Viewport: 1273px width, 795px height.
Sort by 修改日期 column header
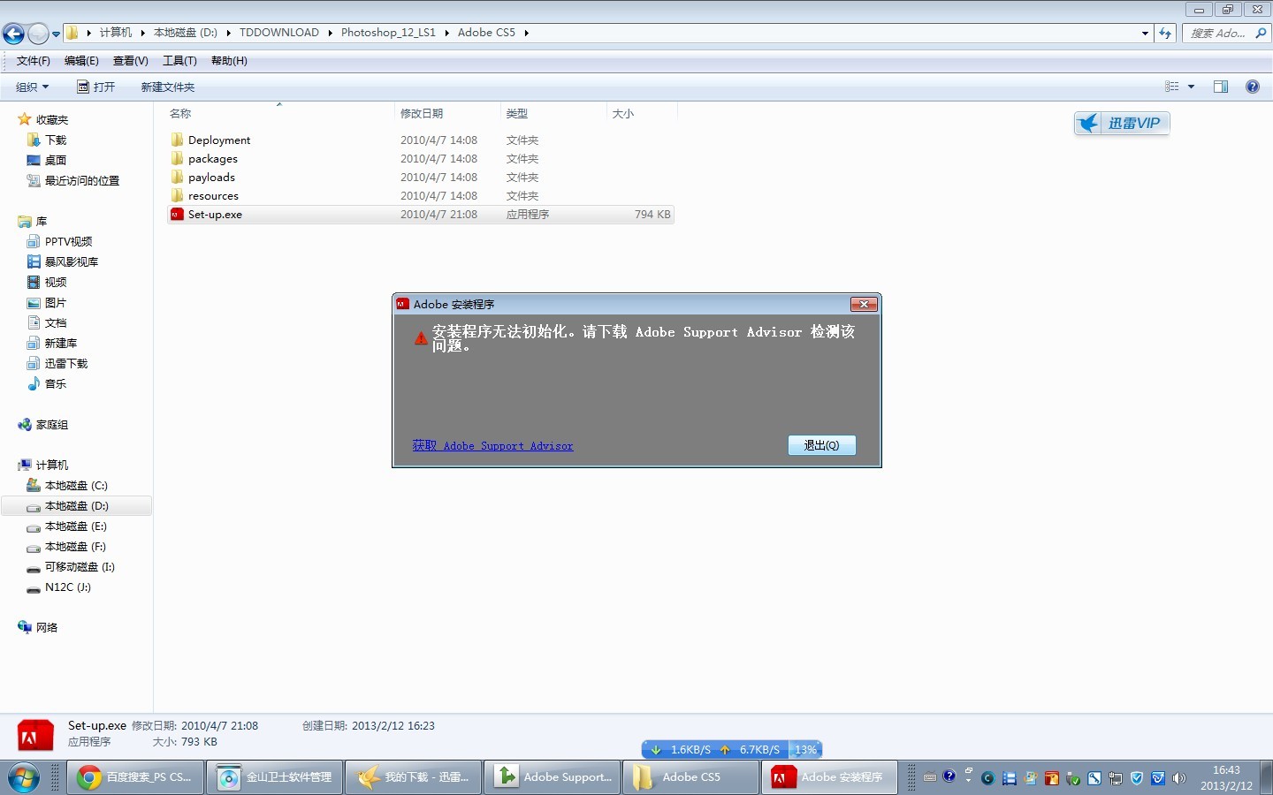tap(422, 113)
